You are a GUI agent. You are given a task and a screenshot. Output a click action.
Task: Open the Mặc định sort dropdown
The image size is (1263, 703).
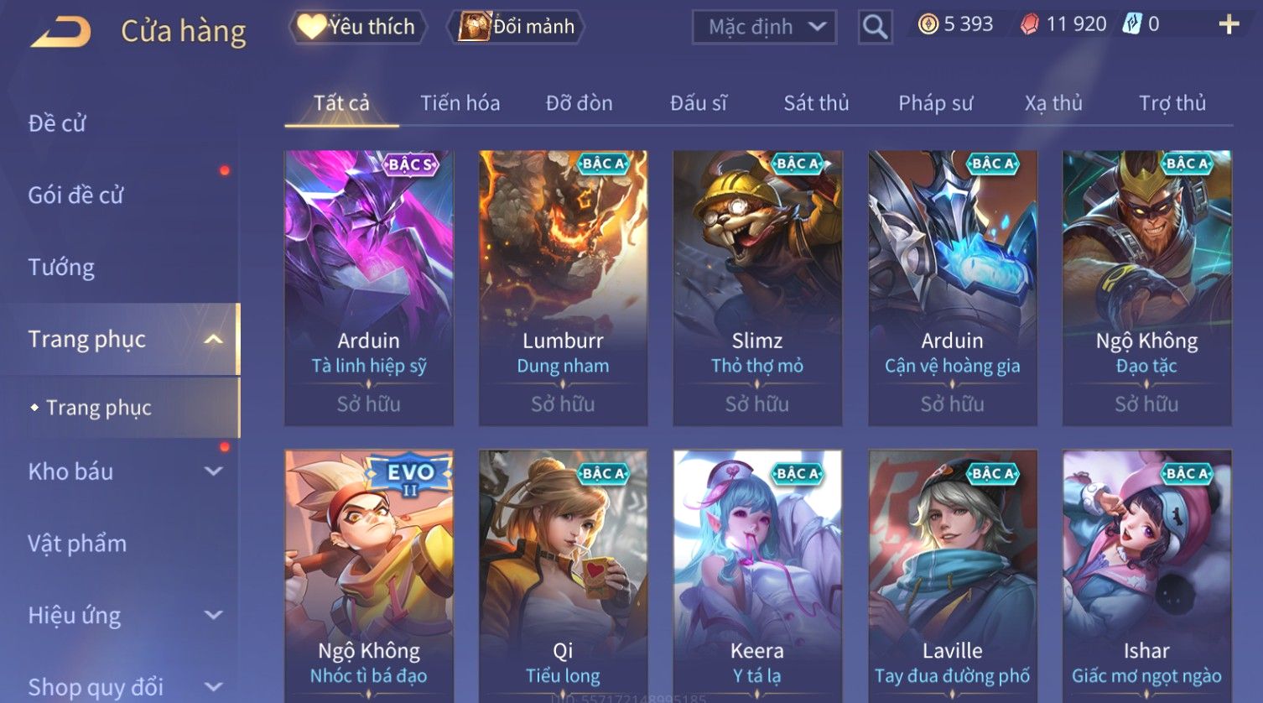point(764,27)
